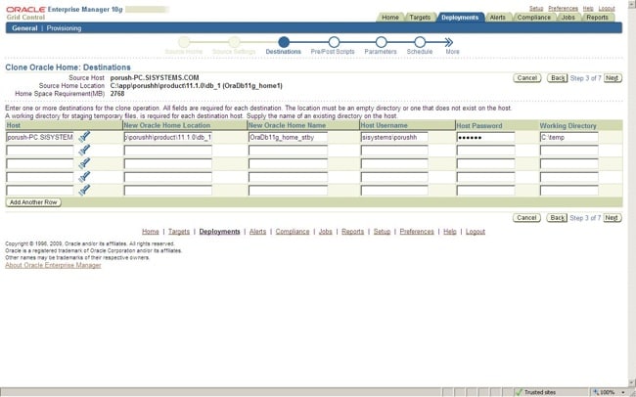Viewport: 636px width, 397px height.
Task: Click the bottom Cancel button
Action: 526,218
